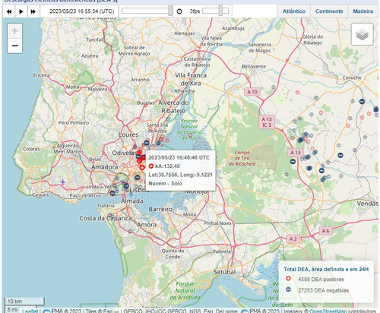Zoom in the map with plus
The image size is (380, 313).
coord(15,31)
